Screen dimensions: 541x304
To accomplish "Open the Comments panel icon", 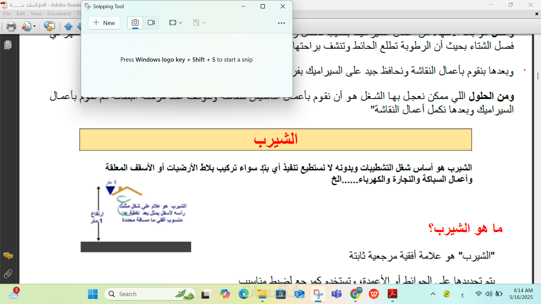I will tap(8, 256).
